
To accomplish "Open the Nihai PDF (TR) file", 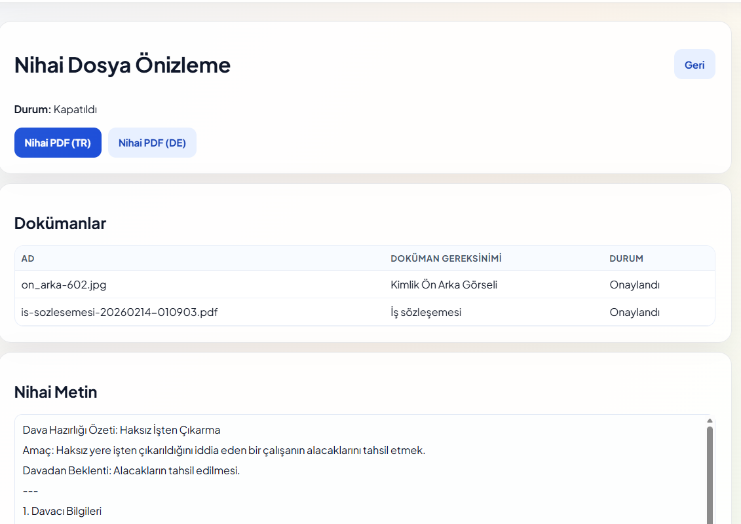I will 58,143.
